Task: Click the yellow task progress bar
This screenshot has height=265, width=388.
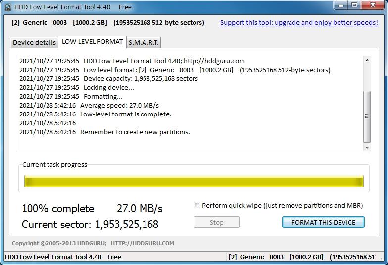Action: (x=194, y=181)
